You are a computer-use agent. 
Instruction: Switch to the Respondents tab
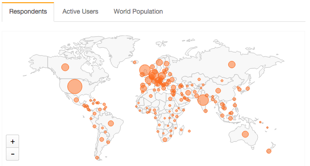[28, 11]
